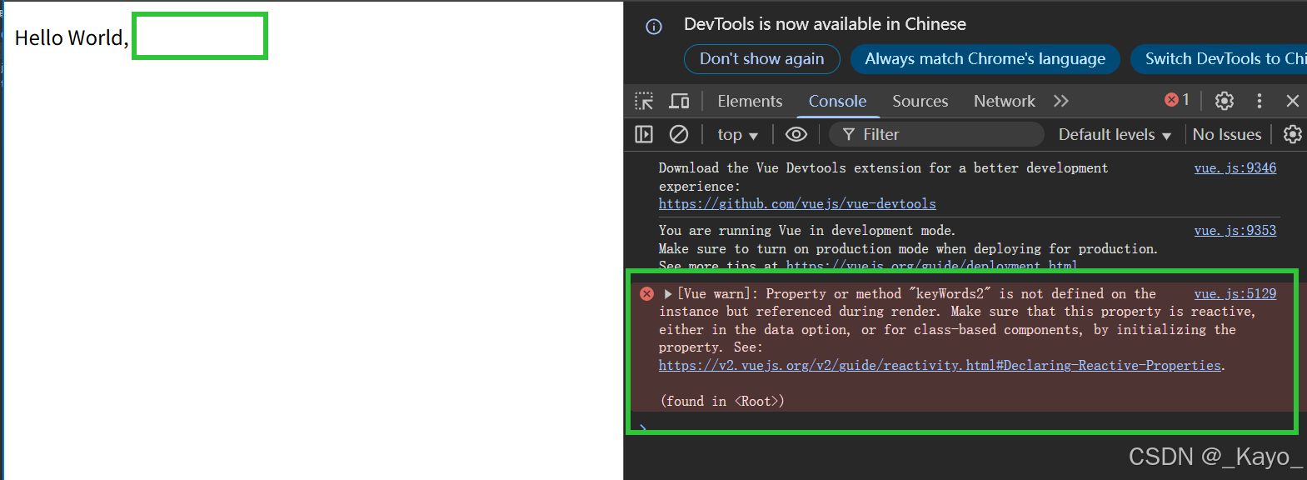The width and height of the screenshot is (1307, 480).
Task: Click the red error icon beside Vue warn
Action: point(646,293)
